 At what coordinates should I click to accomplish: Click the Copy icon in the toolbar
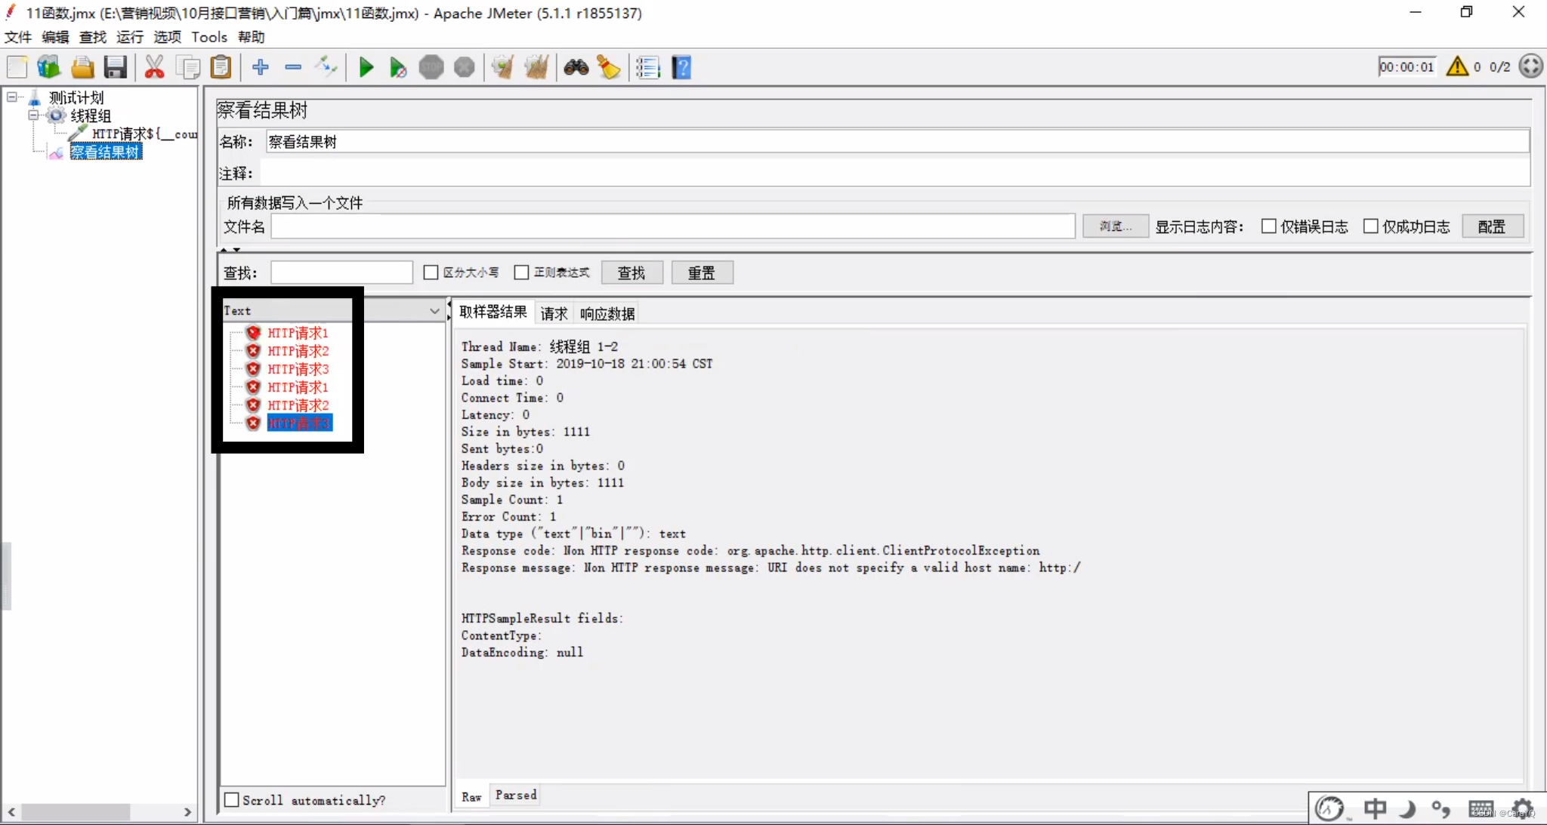click(x=187, y=67)
